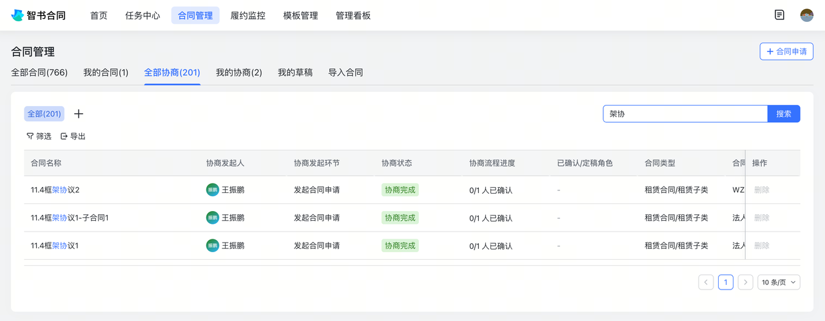Click page number 1 in pagination
Image resolution: width=825 pixels, height=321 pixels.
coord(726,282)
